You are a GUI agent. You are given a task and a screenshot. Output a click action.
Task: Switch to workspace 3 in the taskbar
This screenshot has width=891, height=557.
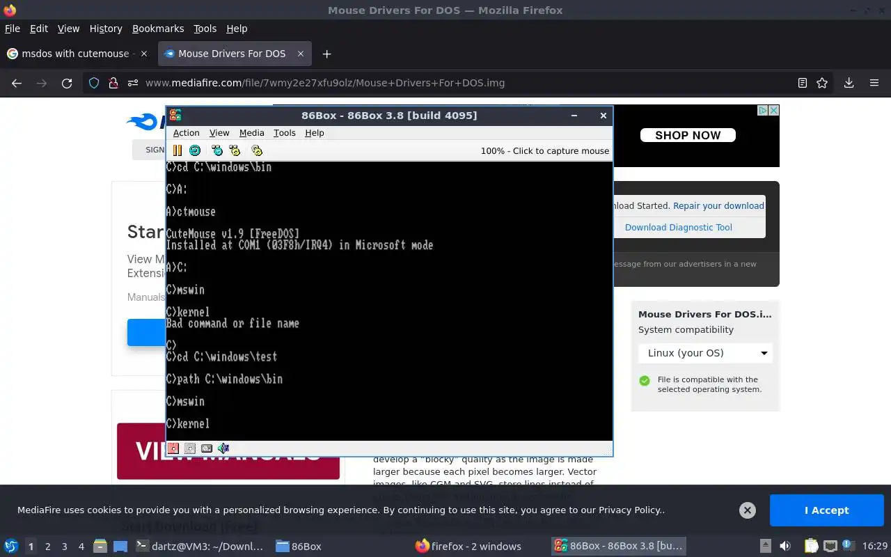pos(64,547)
